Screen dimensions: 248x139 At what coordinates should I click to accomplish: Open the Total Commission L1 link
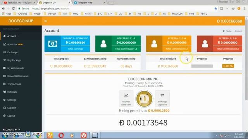click(x=126, y=49)
